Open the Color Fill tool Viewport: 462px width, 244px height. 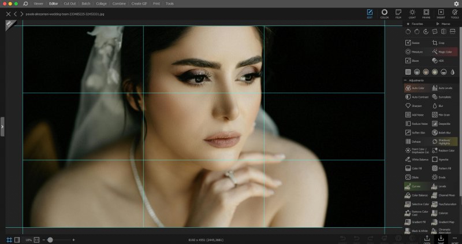click(413, 168)
